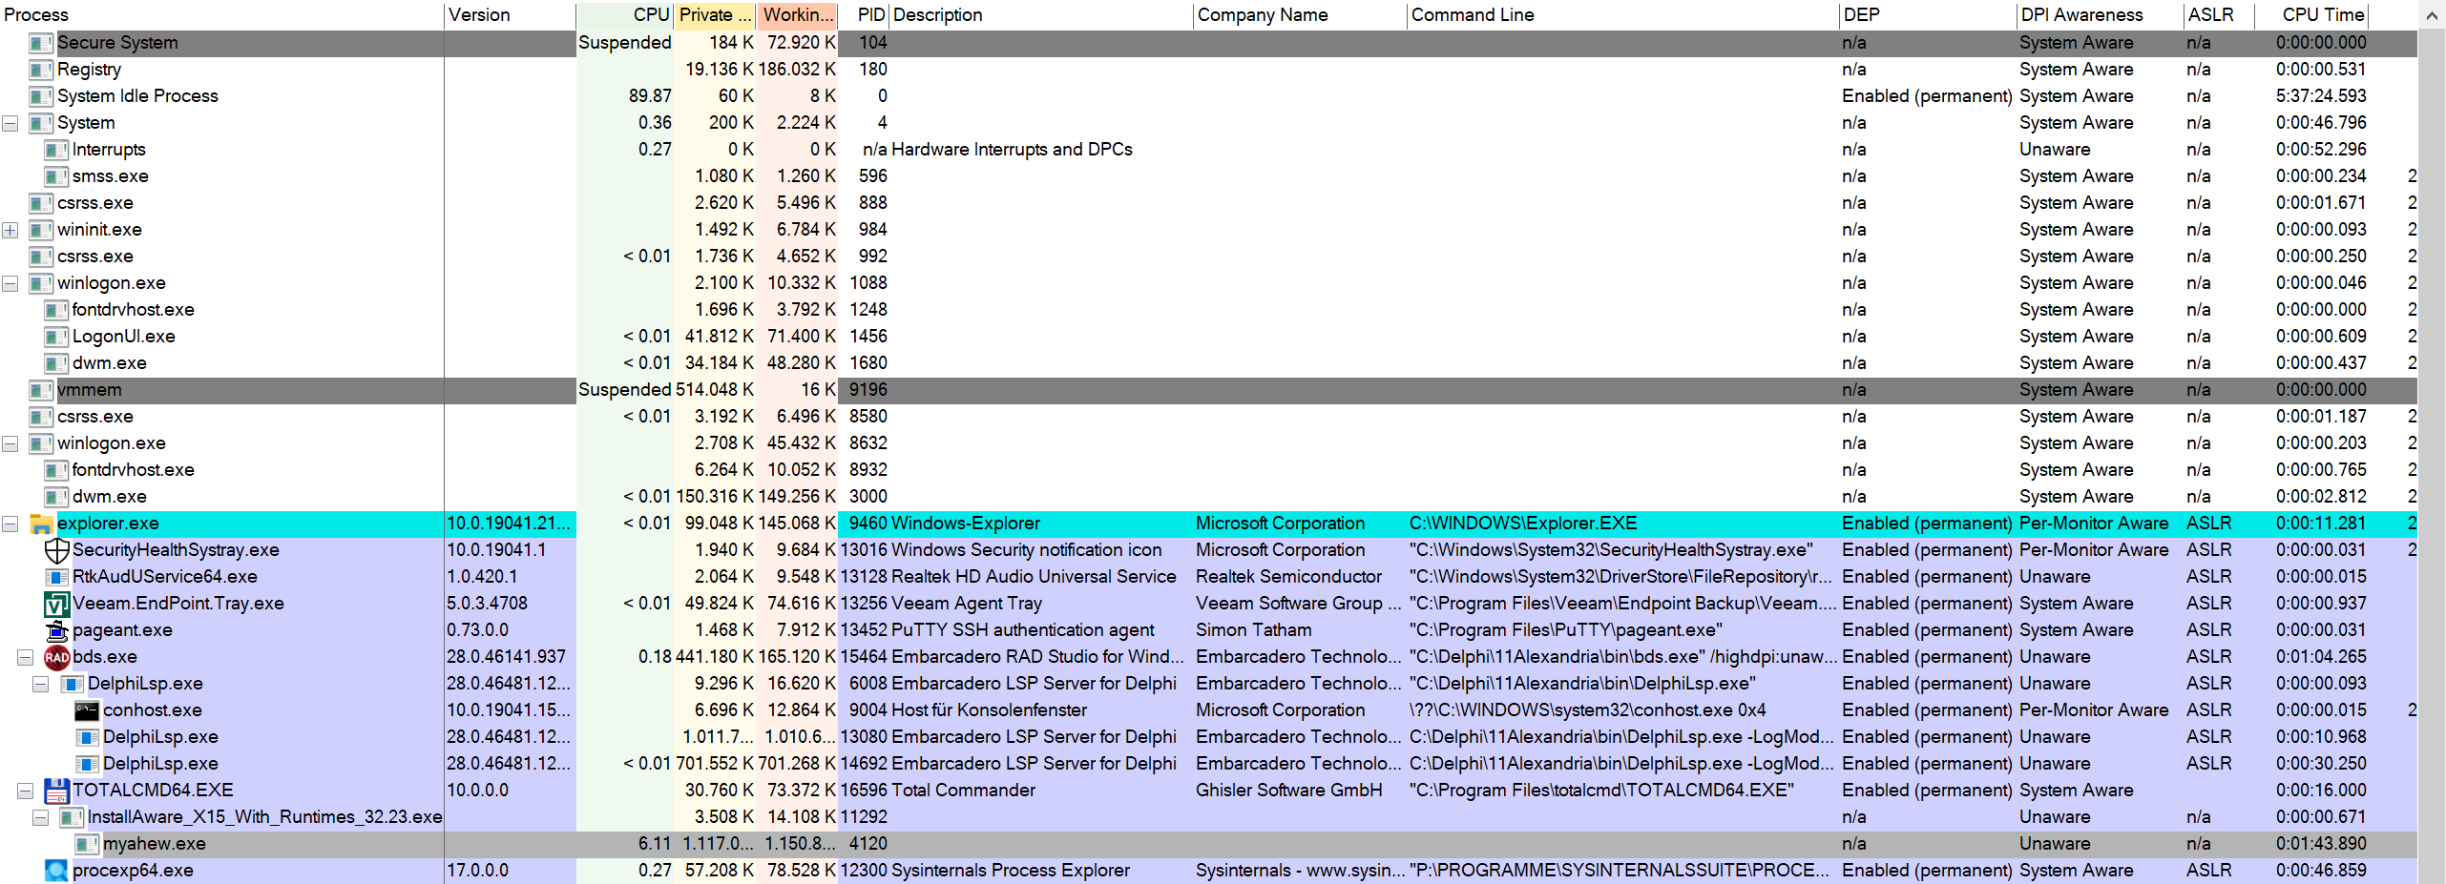This screenshot has height=884, width=2446.
Task: Click the System Idle Process icon
Action: 41,96
